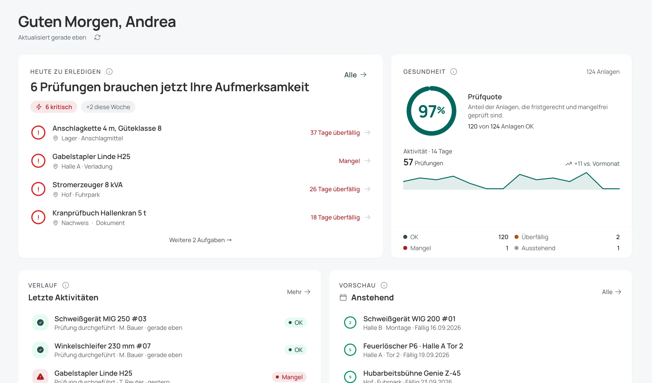The height and width of the screenshot is (383, 652).
Task: Click the Ausstehend legend entry
Action: click(x=567, y=248)
